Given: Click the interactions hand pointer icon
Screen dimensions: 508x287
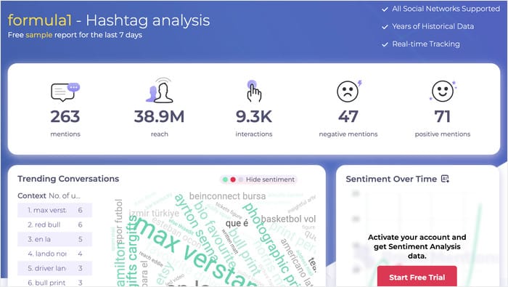Looking at the screenshot, I should [x=254, y=91].
